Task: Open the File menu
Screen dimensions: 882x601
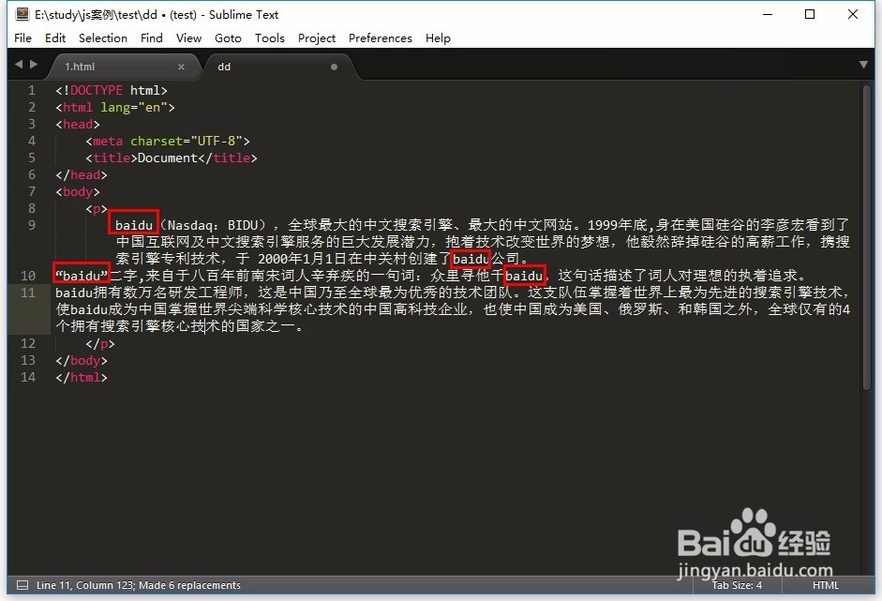Action: point(22,38)
